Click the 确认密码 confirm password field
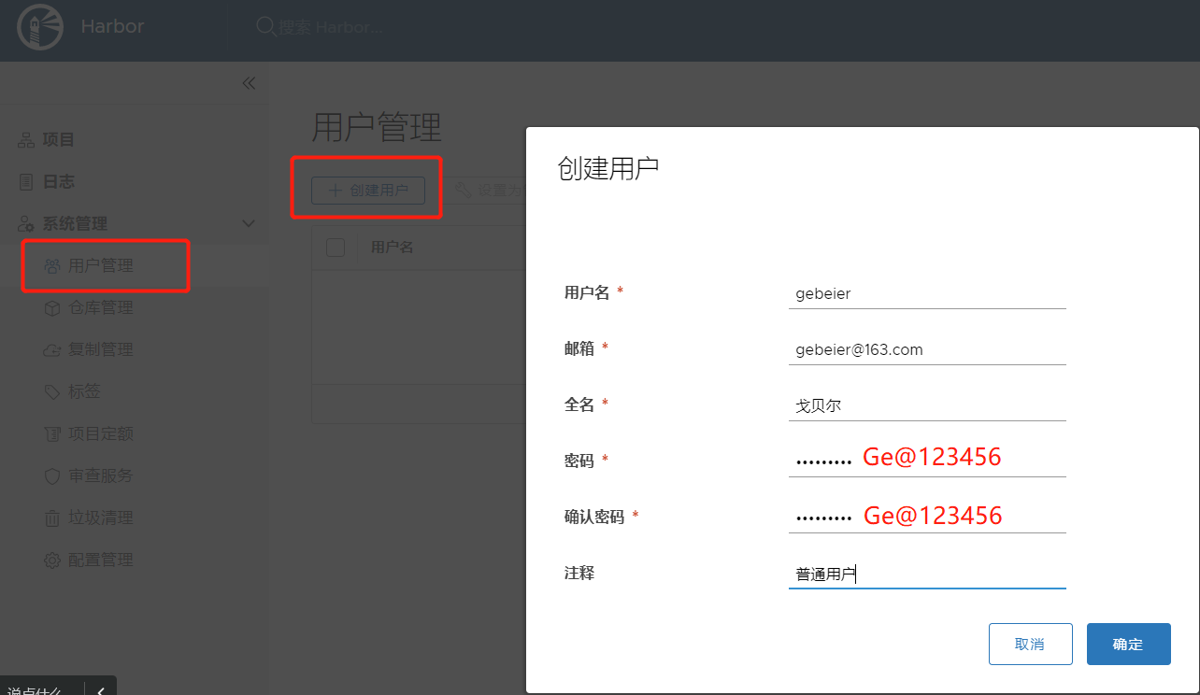1200x695 pixels. pos(927,518)
